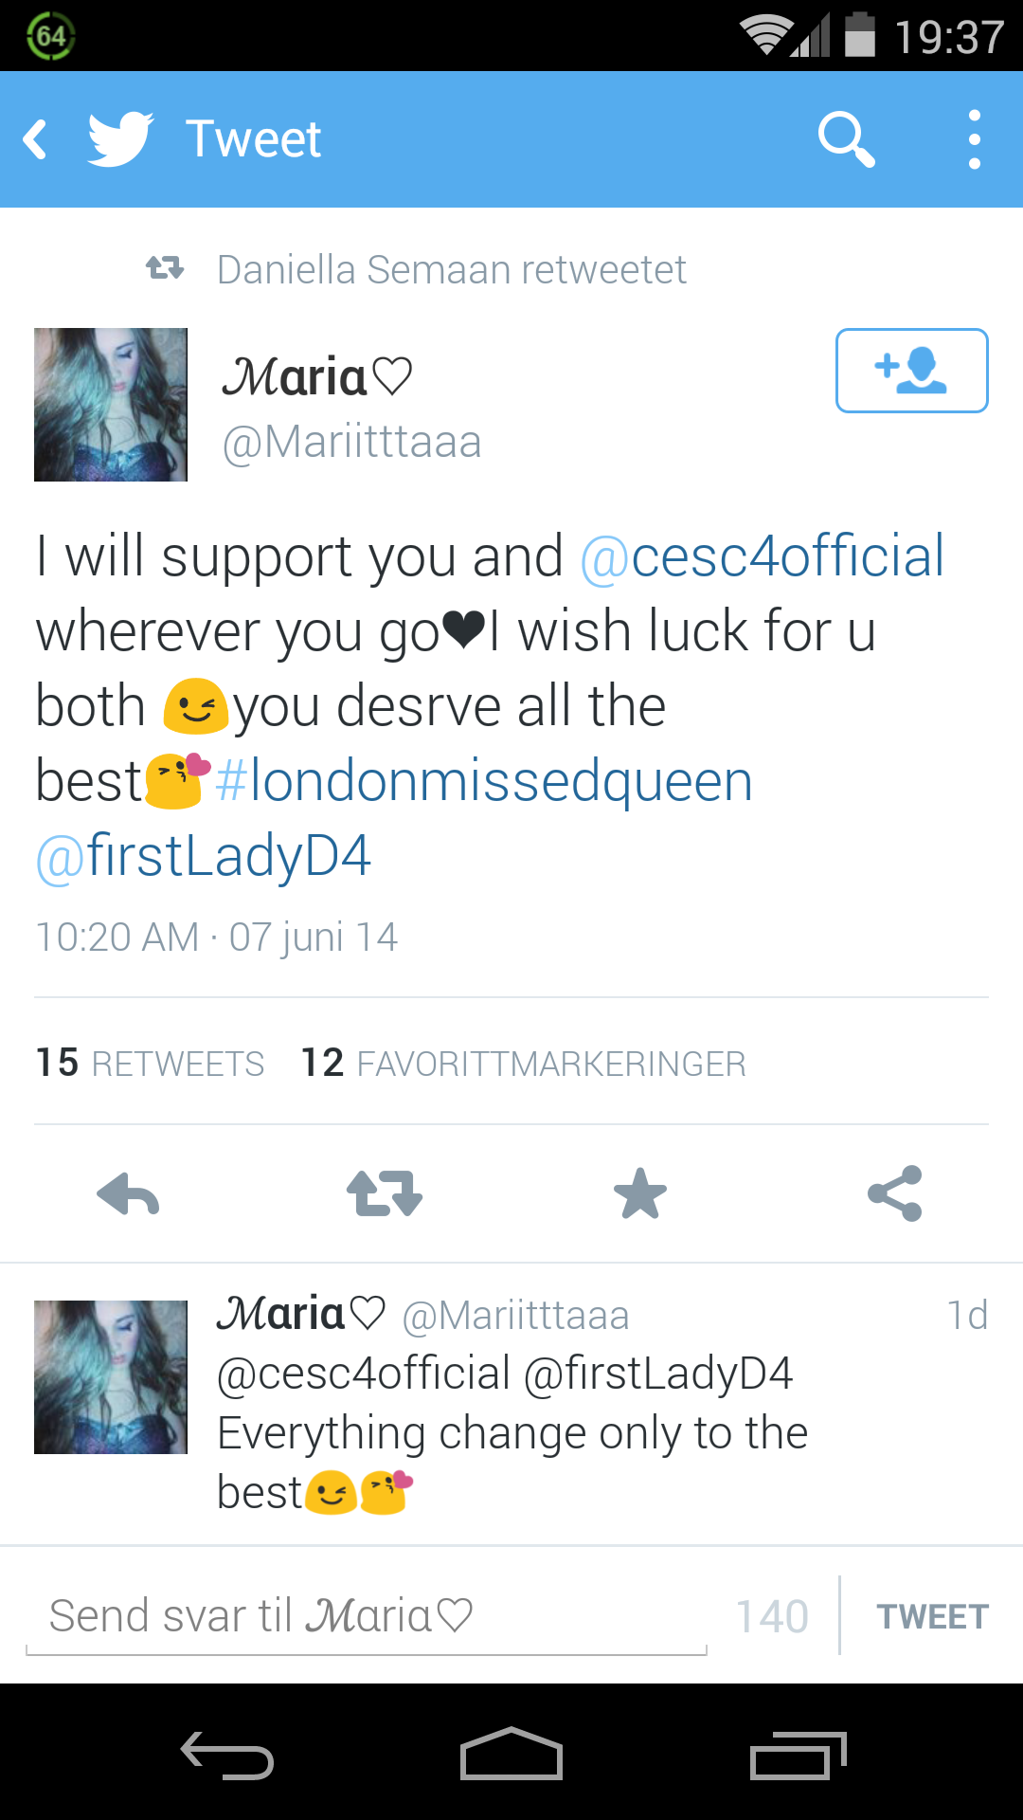Reply to the tweet with the reply arrow
Screen dimensions: 1023x1820
click(128, 1193)
